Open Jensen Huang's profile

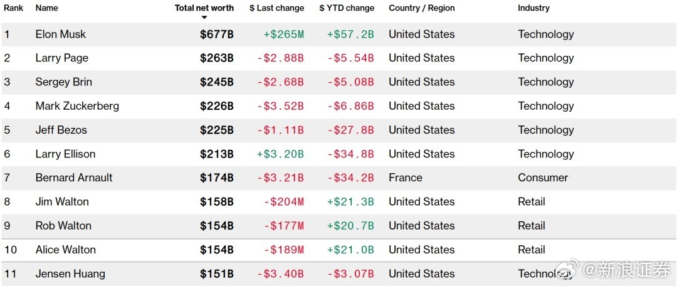coord(70,273)
